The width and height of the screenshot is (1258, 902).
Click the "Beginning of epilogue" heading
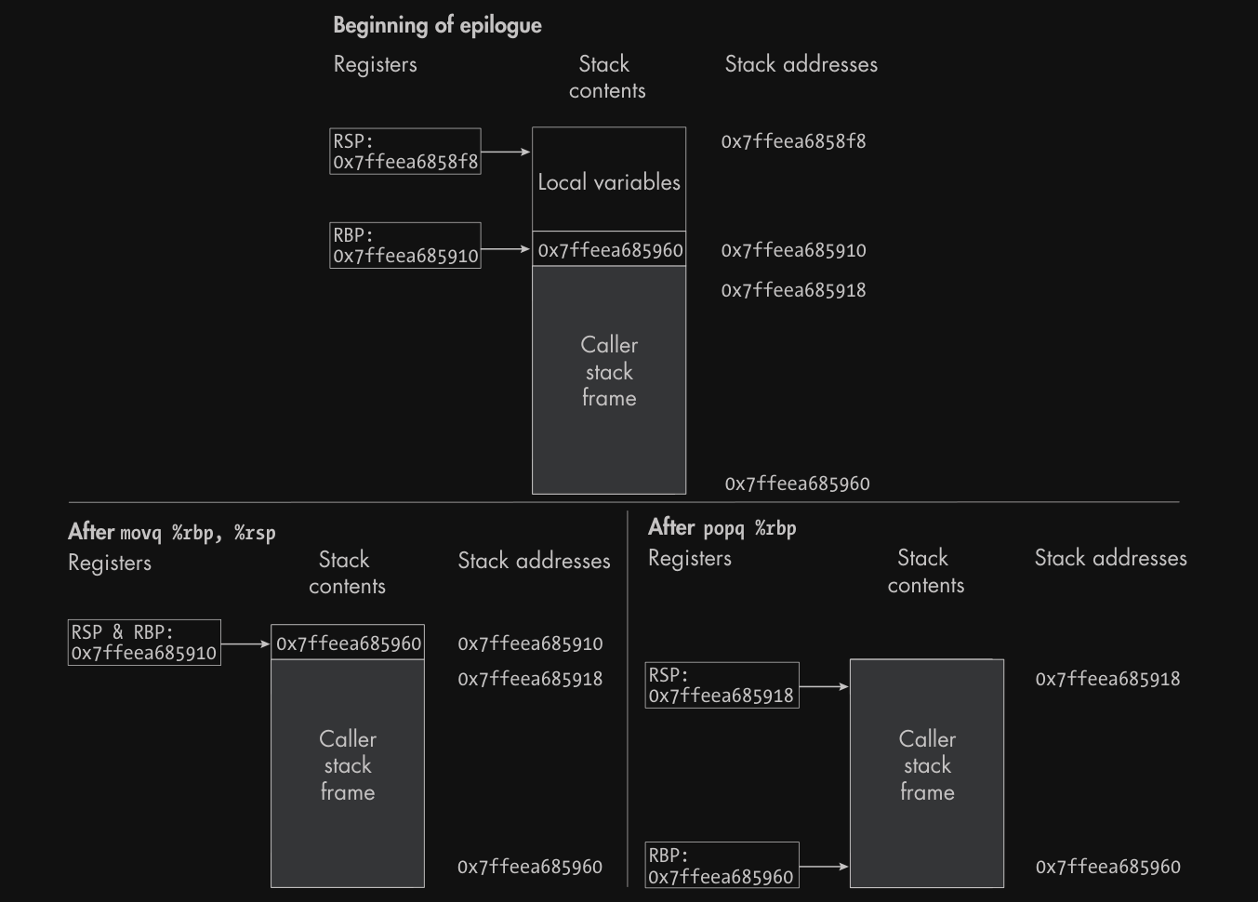point(437,25)
